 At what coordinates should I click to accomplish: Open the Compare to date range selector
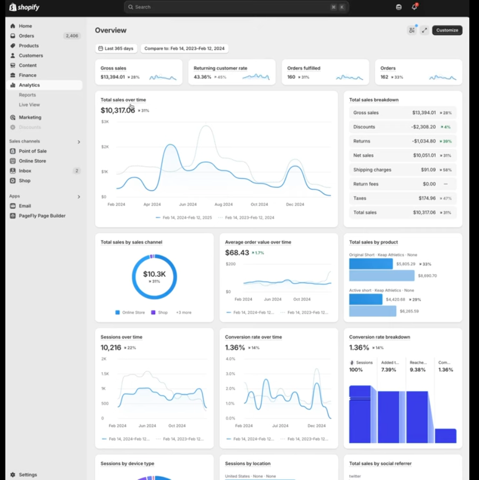[x=184, y=49]
